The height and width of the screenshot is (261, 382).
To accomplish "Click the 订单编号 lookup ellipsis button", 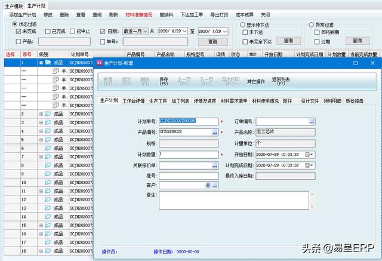I will tap(311, 121).
